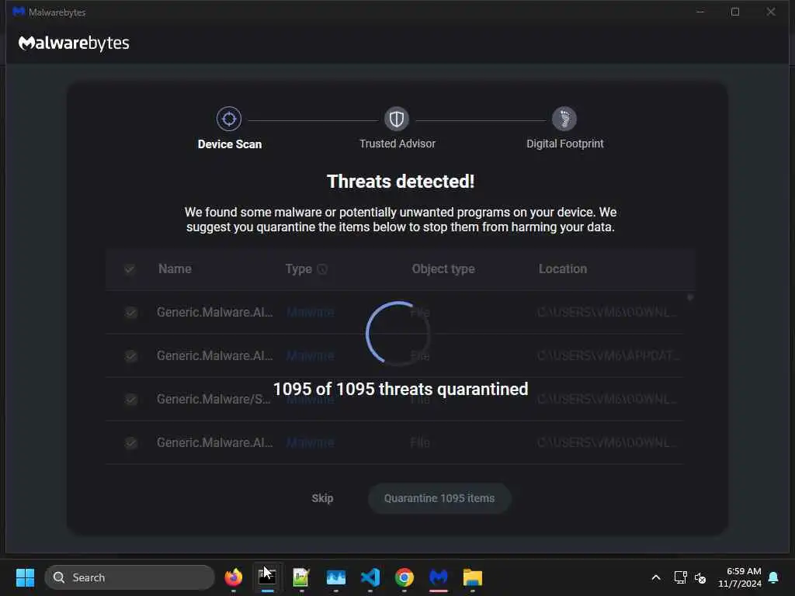Click the Threats detected! heading
Viewport: 795px width, 596px height.
click(x=401, y=182)
